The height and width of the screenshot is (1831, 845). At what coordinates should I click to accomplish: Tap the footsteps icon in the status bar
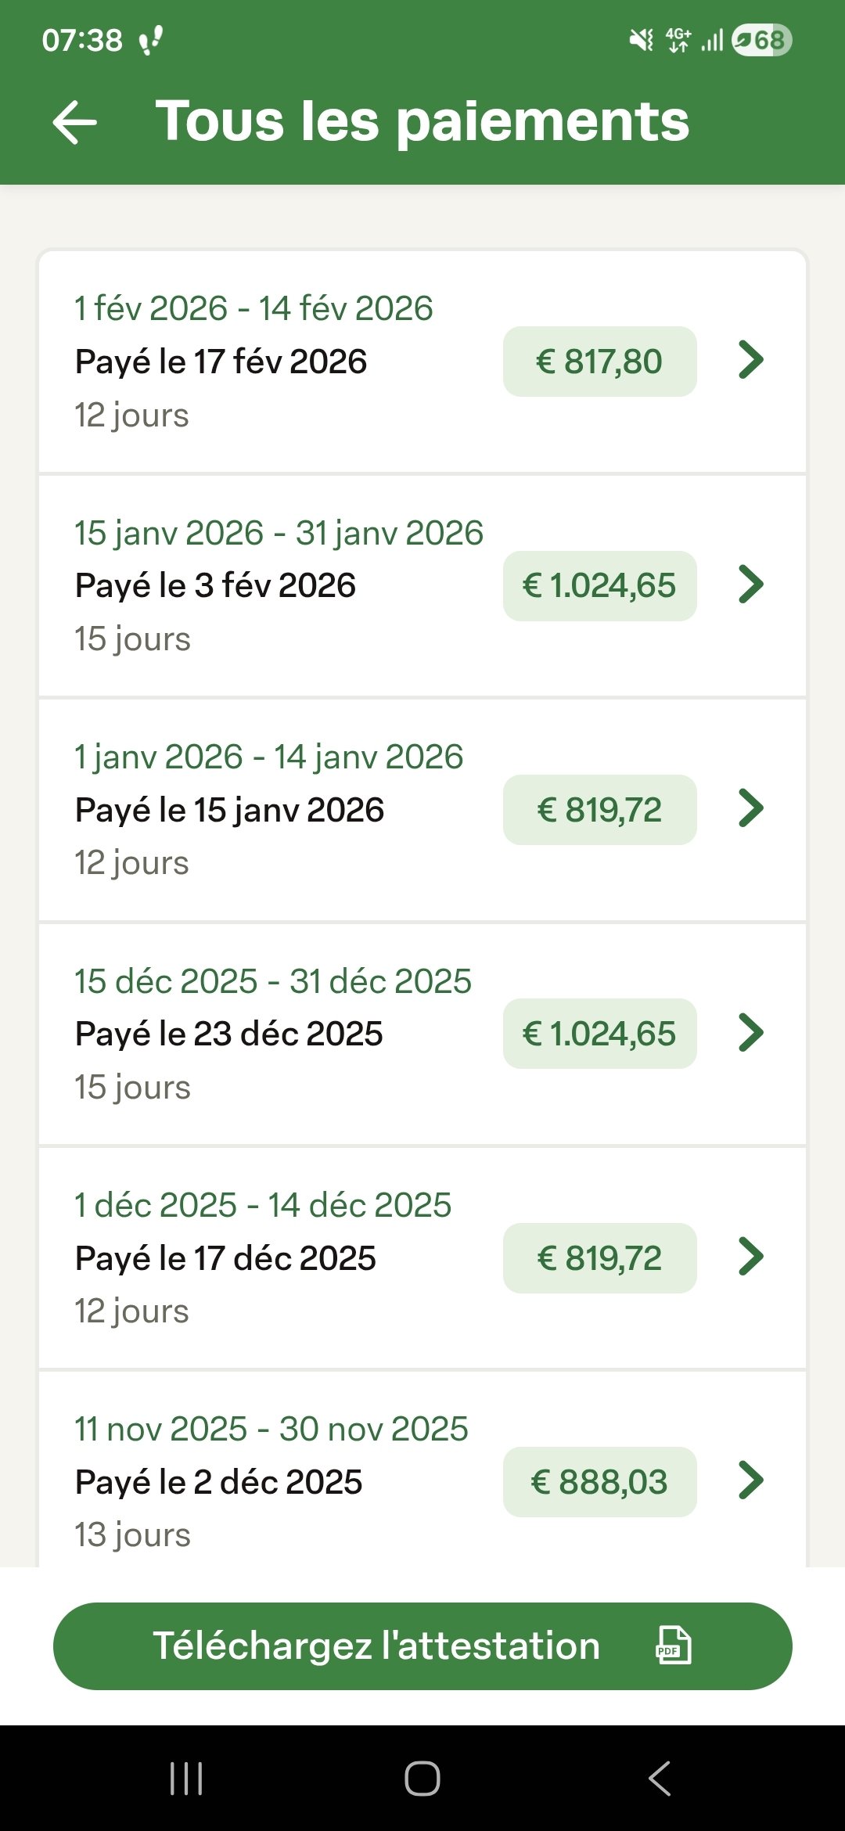[150, 40]
